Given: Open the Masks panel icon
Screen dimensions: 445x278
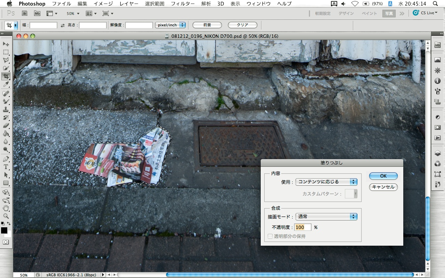Looking at the screenshot, I should click(438, 128).
